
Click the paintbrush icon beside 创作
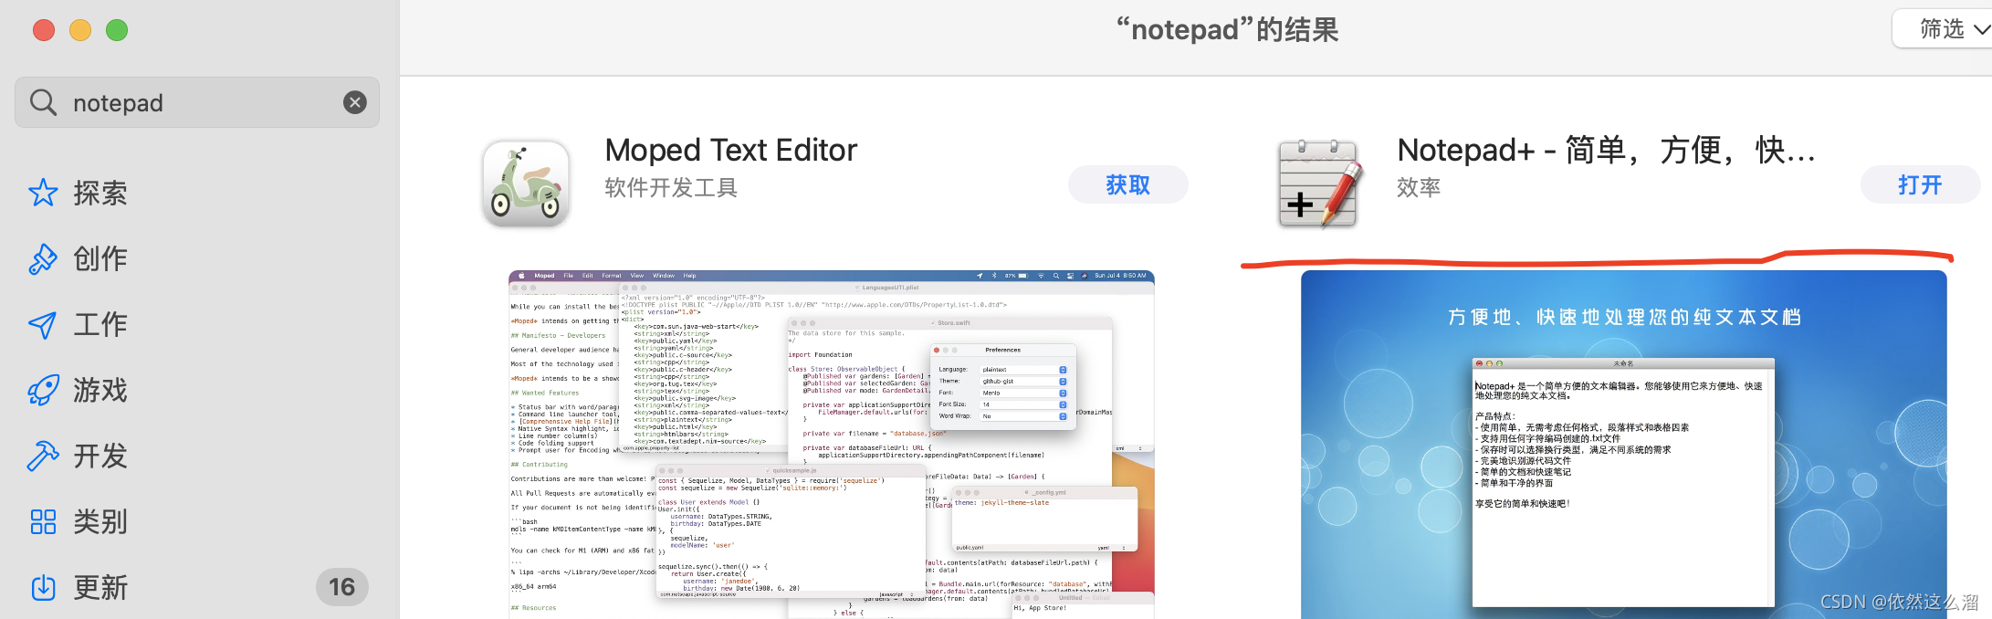point(43,258)
